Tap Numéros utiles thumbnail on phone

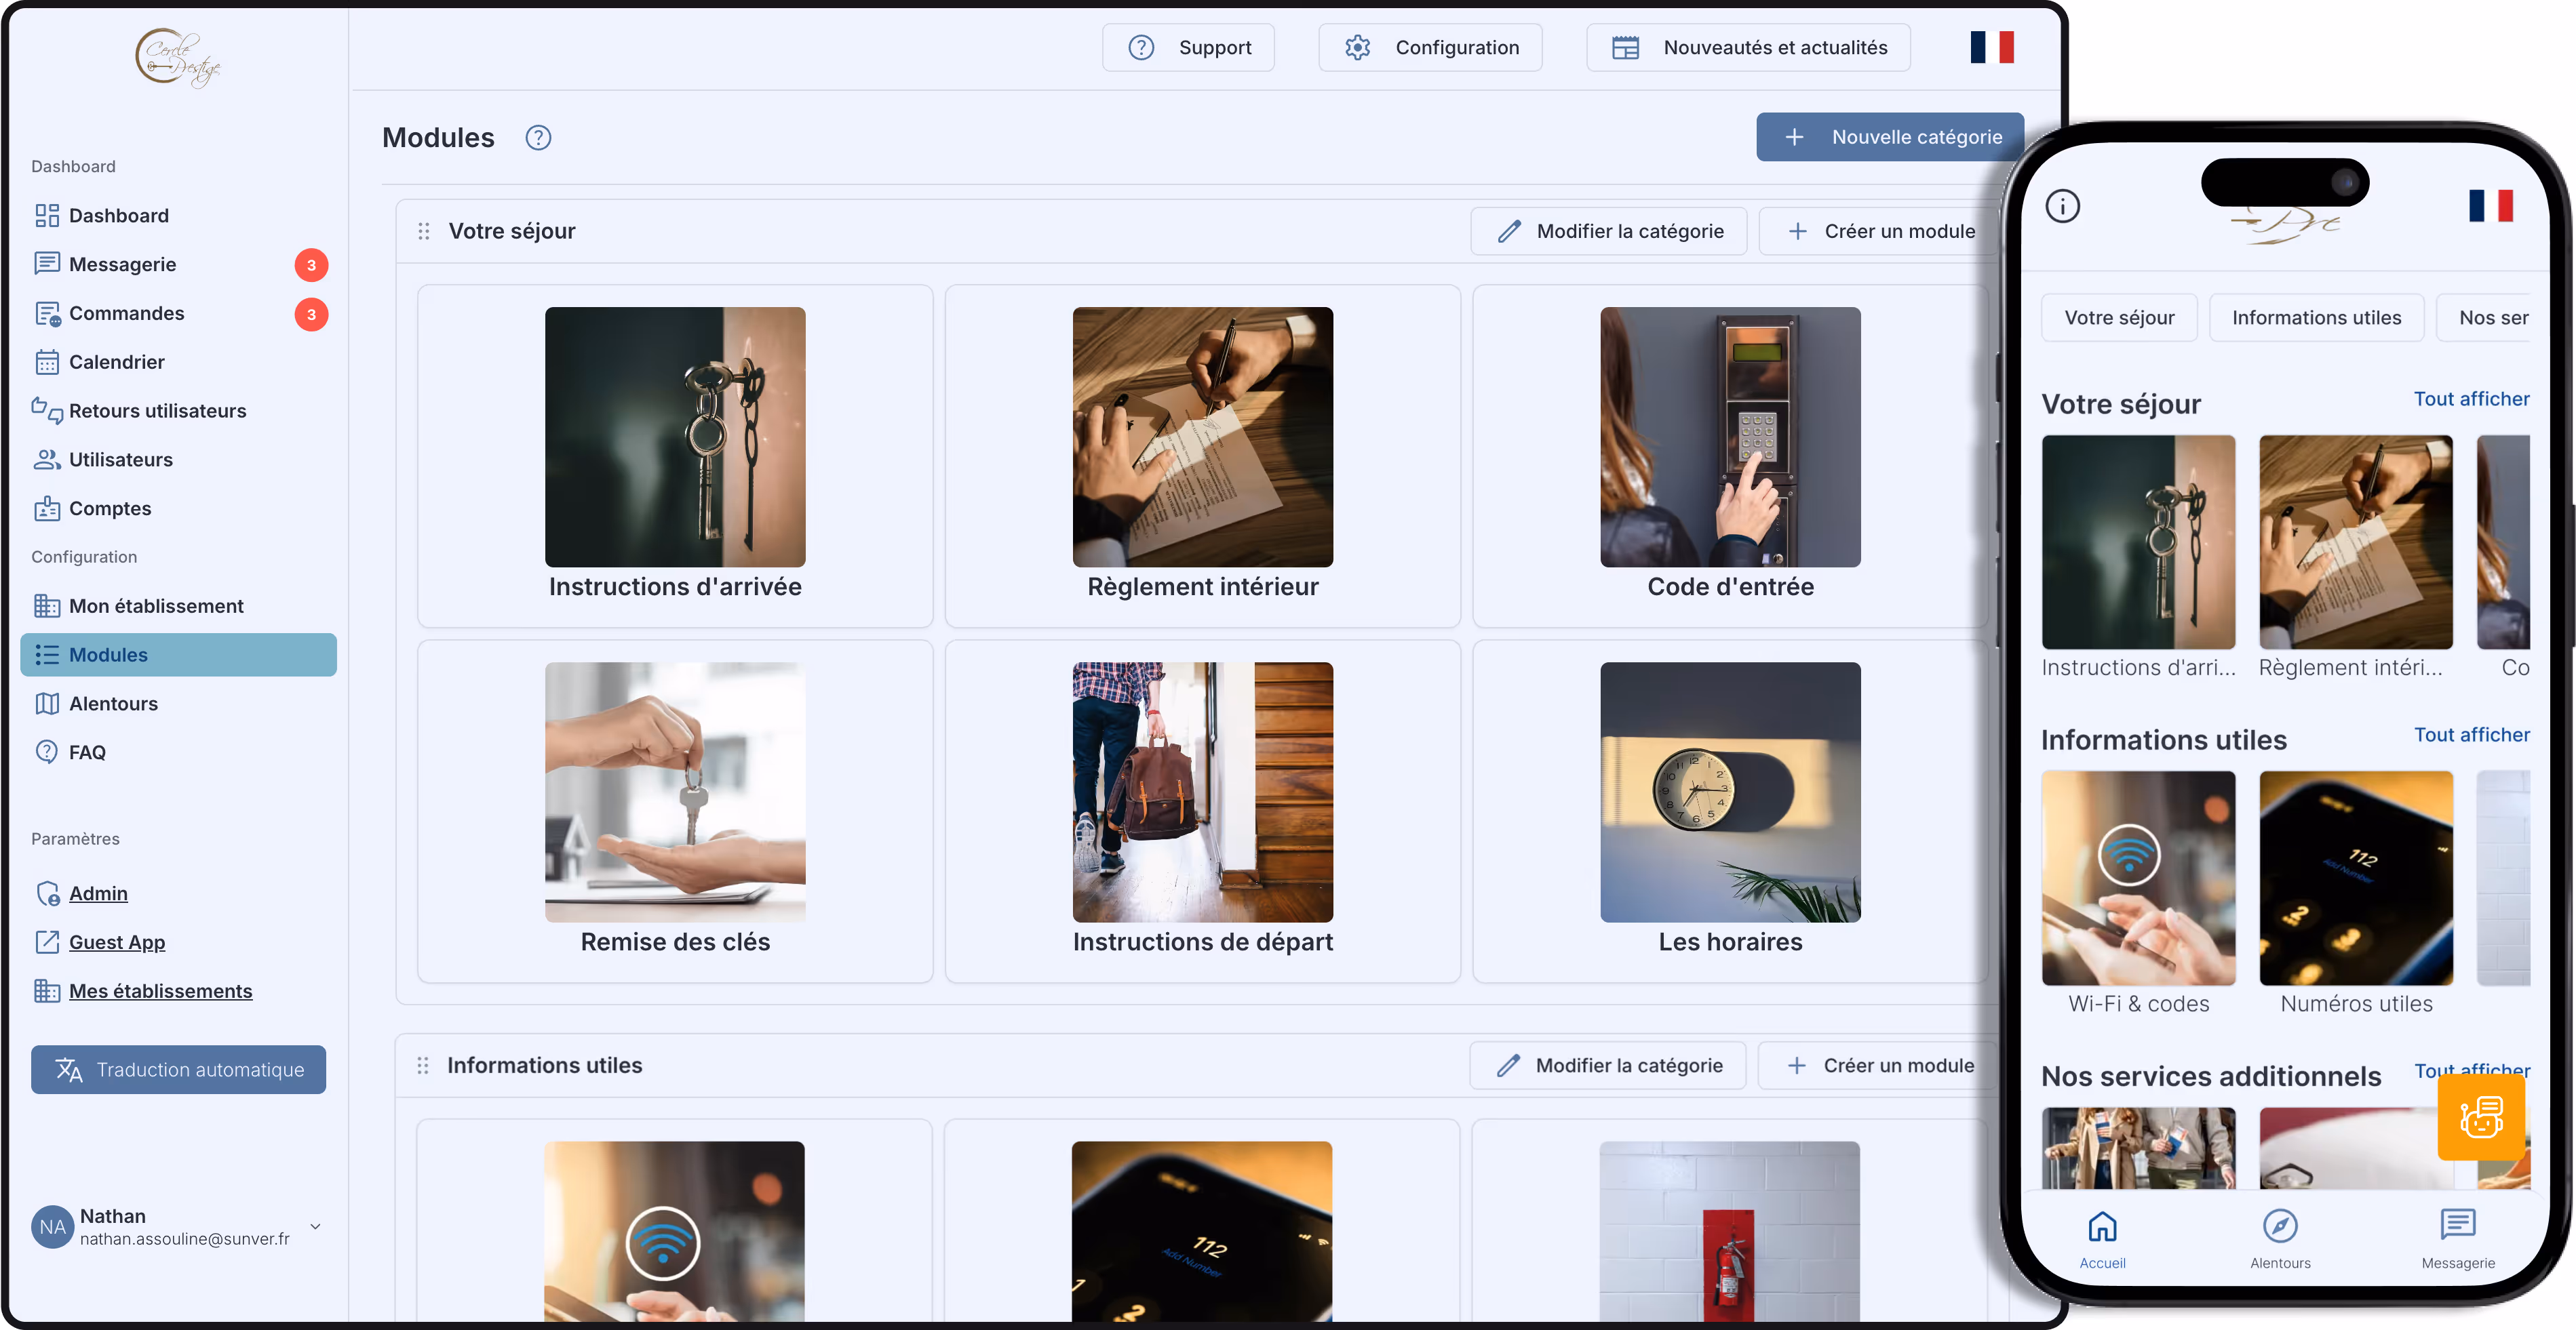click(x=2356, y=877)
